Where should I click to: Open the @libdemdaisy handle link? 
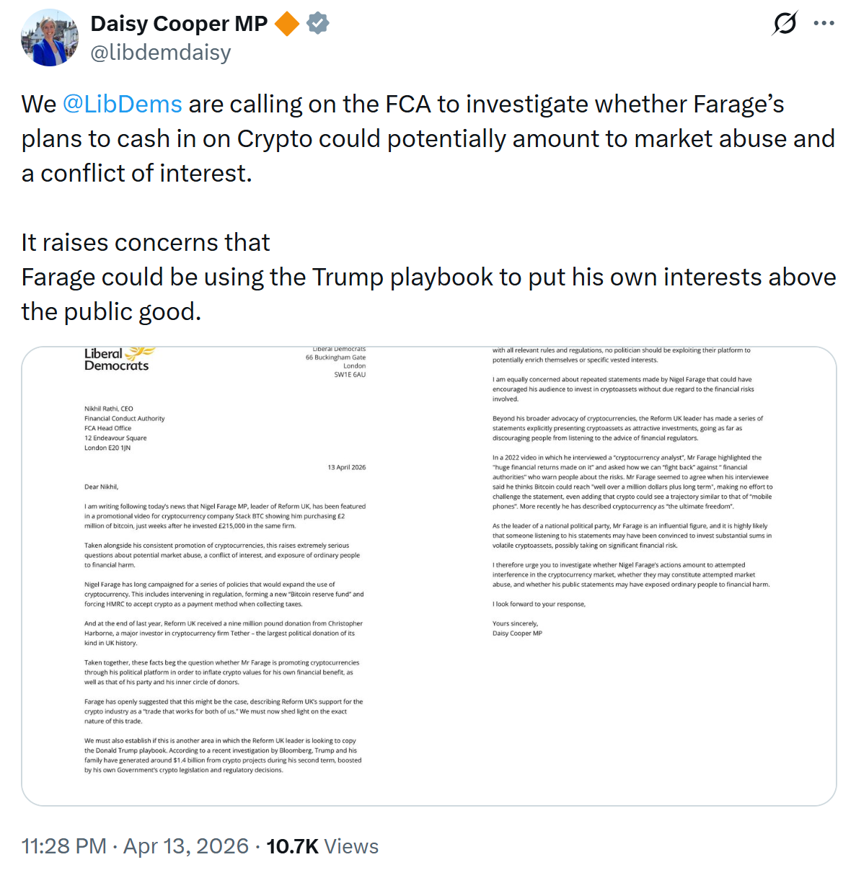click(160, 53)
